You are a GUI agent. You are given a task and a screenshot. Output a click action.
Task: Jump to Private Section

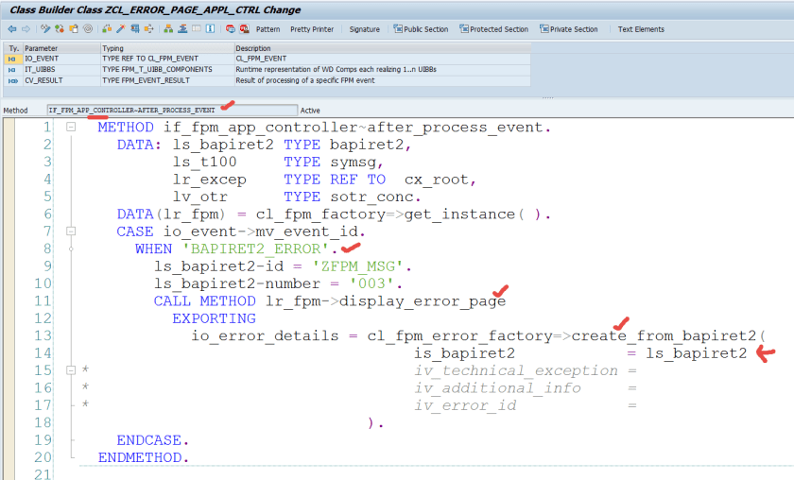click(x=568, y=29)
